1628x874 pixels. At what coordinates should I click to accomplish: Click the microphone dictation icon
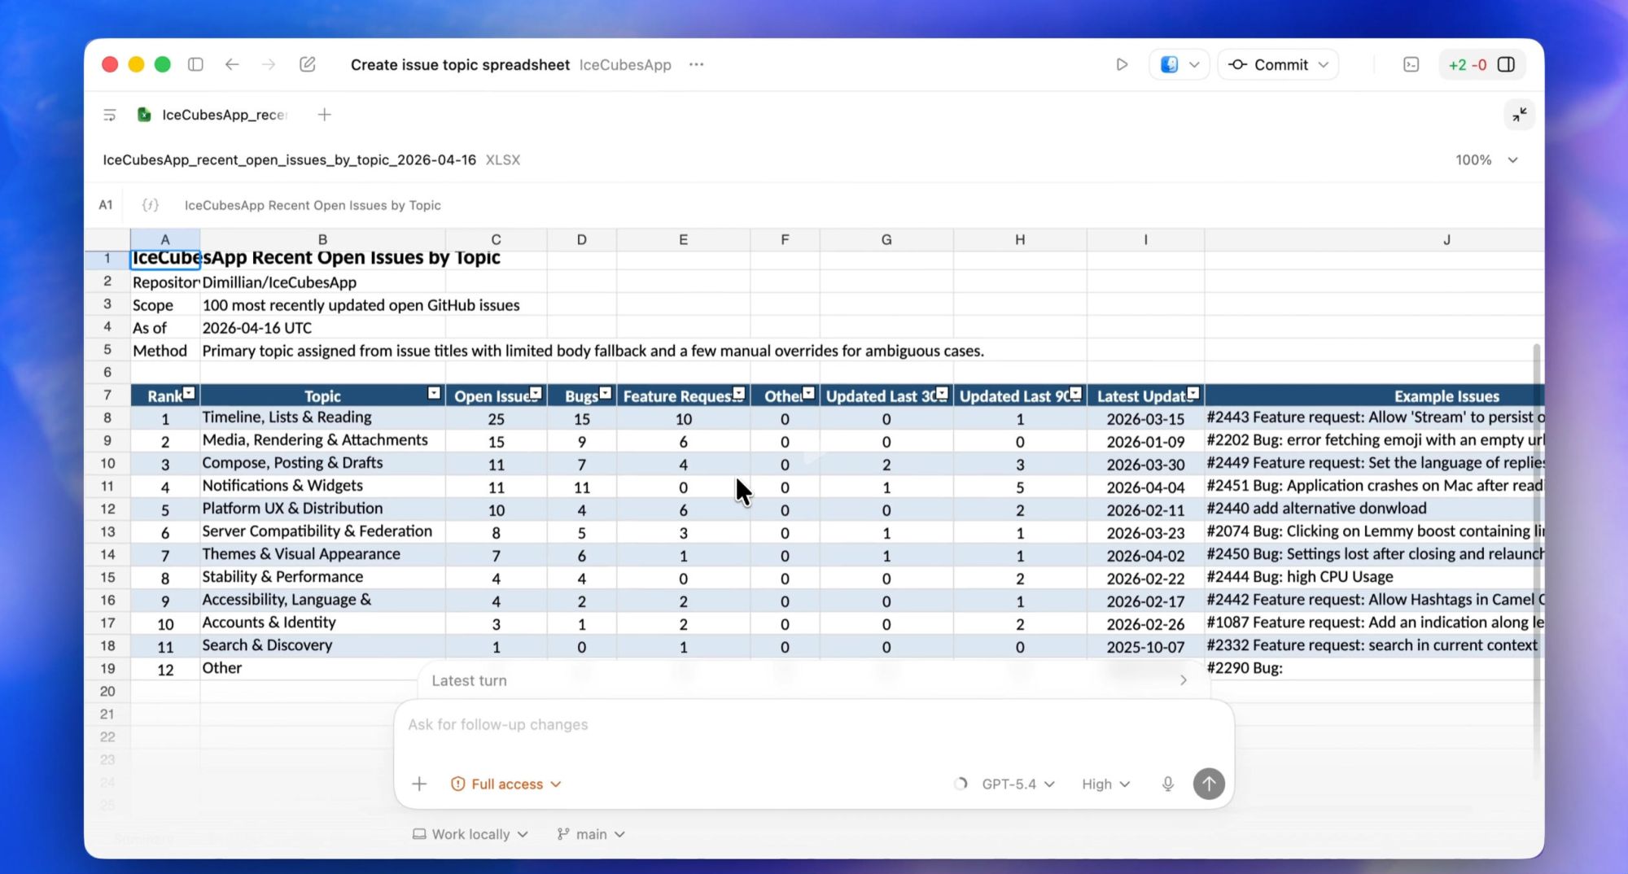point(1167,784)
